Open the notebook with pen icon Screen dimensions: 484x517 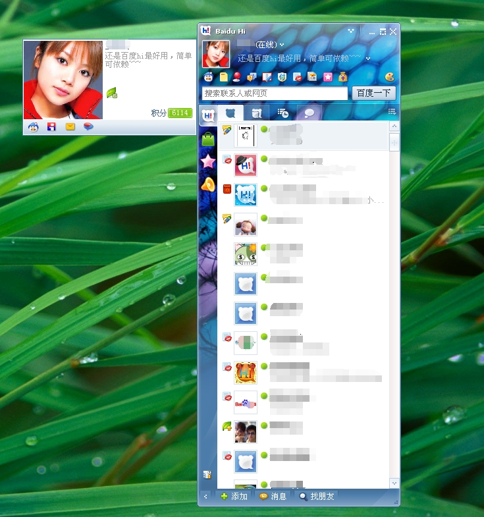tap(267, 77)
